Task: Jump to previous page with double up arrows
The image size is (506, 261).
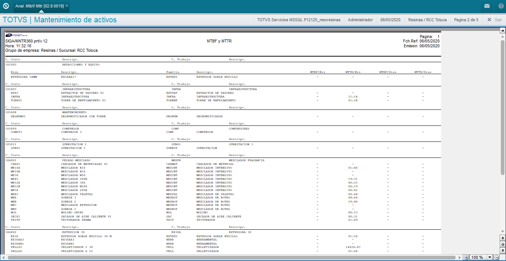Action: click(503, 238)
